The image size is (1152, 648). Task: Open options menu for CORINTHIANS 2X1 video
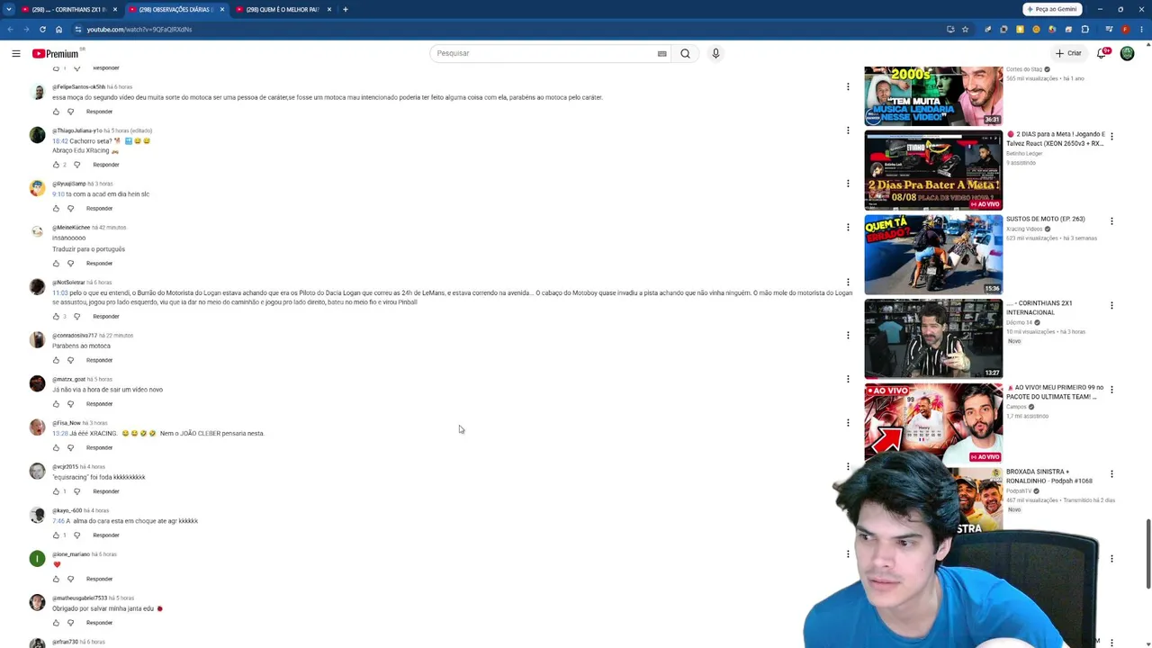[x=1111, y=306]
